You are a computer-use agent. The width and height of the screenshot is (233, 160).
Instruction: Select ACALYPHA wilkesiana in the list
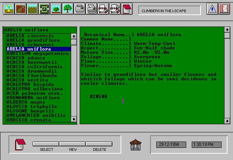click(x=38, y=89)
